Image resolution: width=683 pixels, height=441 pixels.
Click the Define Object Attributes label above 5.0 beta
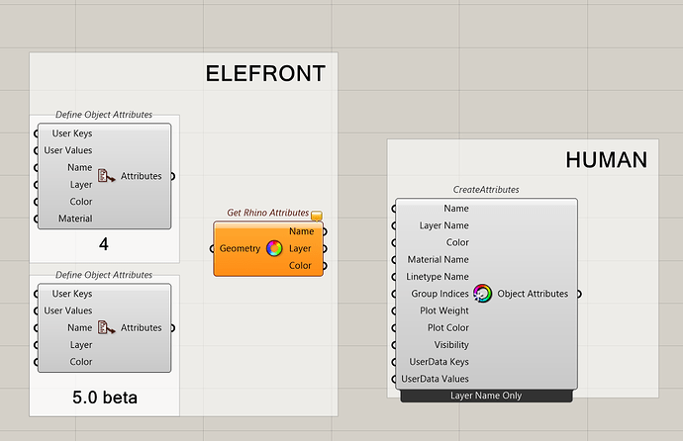coord(104,275)
